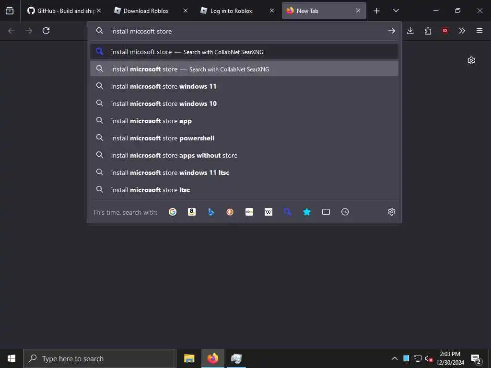
Task: Go back one page
Action: 12,31
